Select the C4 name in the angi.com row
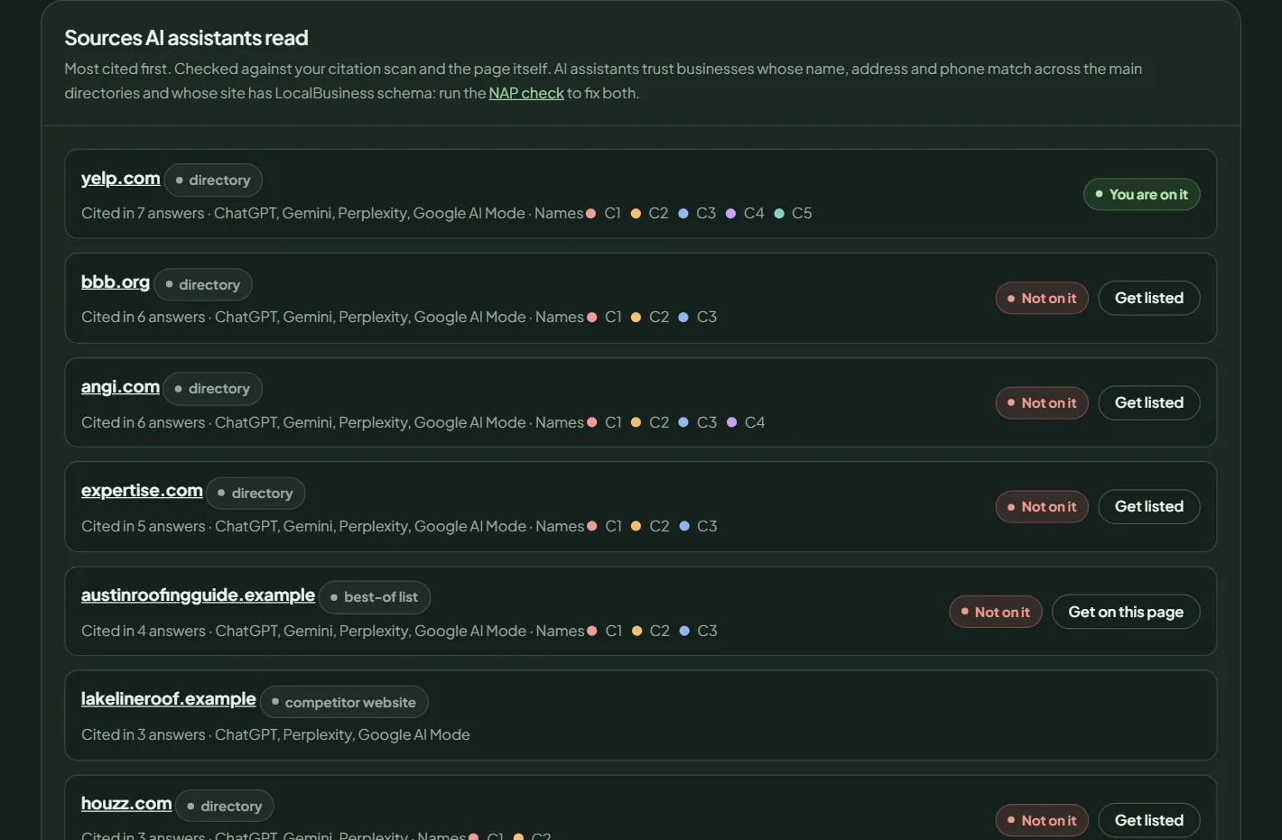The height and width of the screenshot is (840, 1282). point(746,422)
